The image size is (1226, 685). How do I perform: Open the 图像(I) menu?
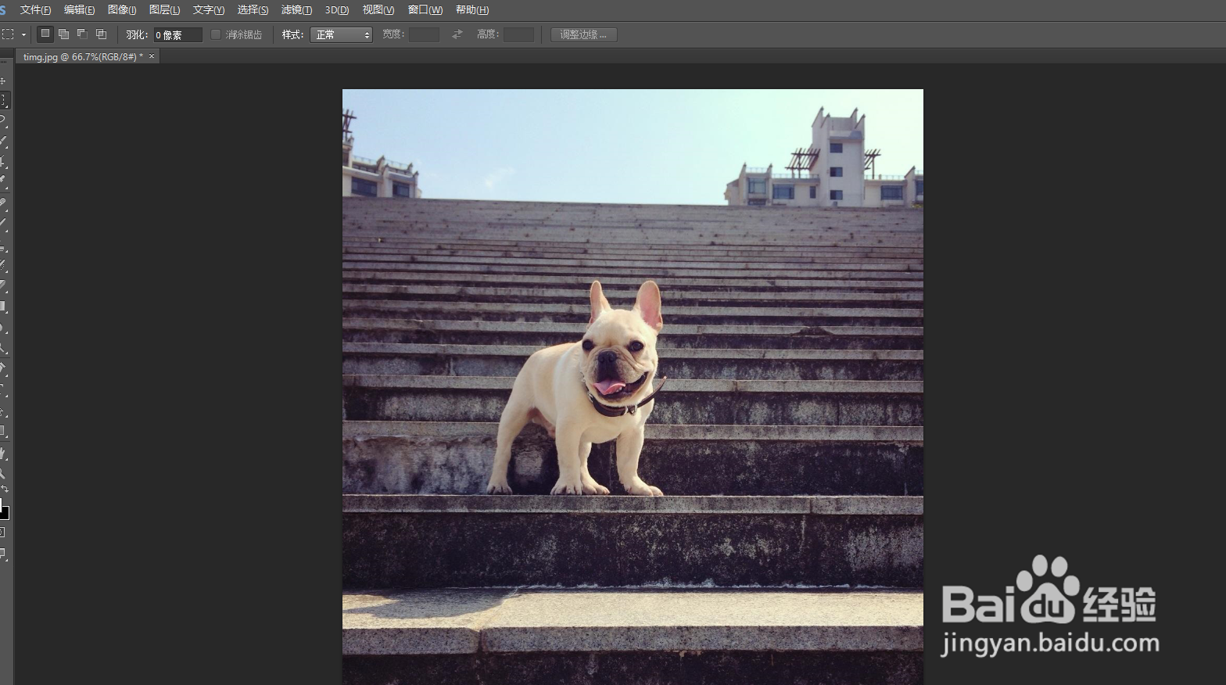pos(122,10)
